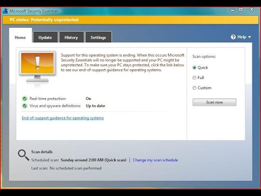
Task: Select the Quick scan option
Action: [x=194, y=68]
